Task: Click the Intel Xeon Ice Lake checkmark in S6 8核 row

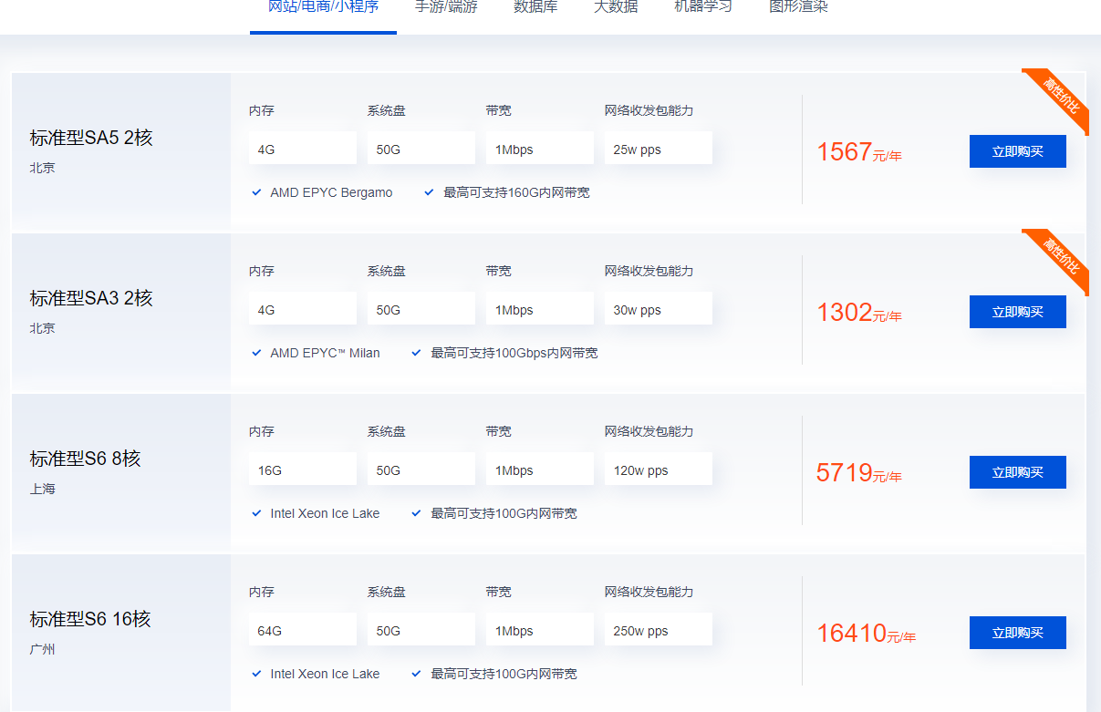Action: coord(256,513)
